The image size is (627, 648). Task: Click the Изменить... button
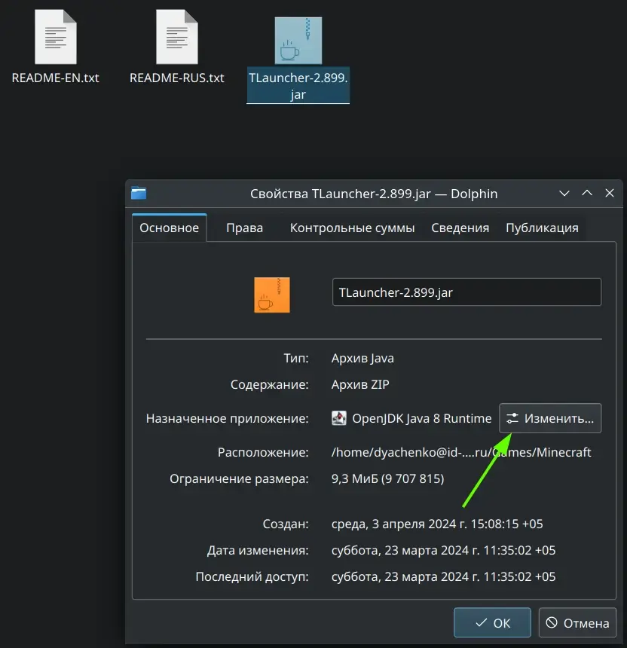click(550, 418)
